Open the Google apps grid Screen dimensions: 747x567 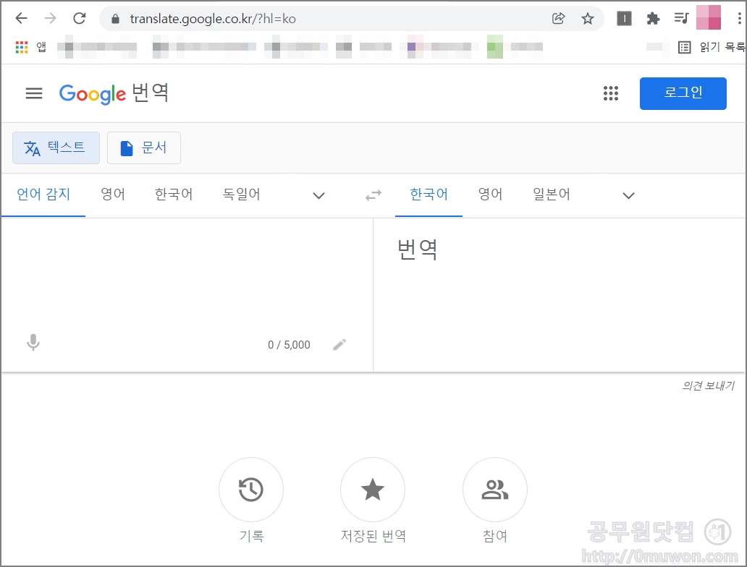[611, 93]
